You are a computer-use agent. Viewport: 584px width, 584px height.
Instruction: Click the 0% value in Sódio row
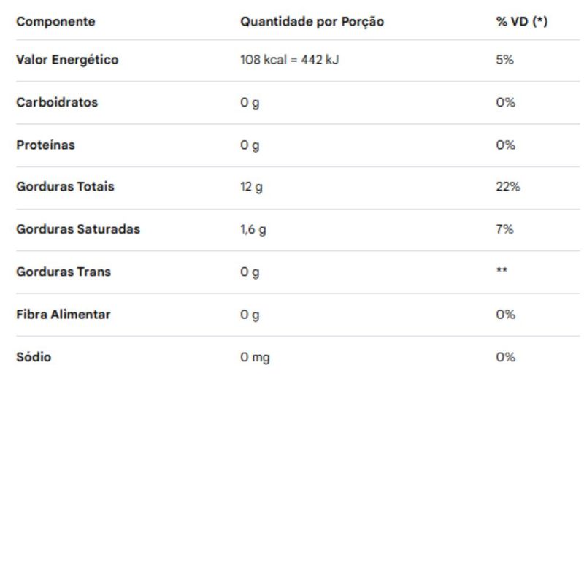(x=505, y=357)
